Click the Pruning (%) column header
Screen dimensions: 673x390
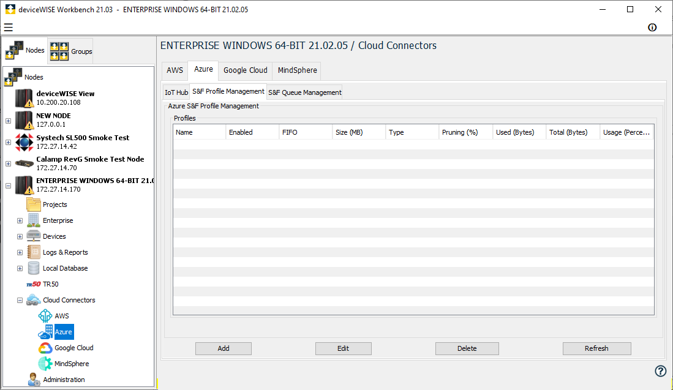[465, 132]
